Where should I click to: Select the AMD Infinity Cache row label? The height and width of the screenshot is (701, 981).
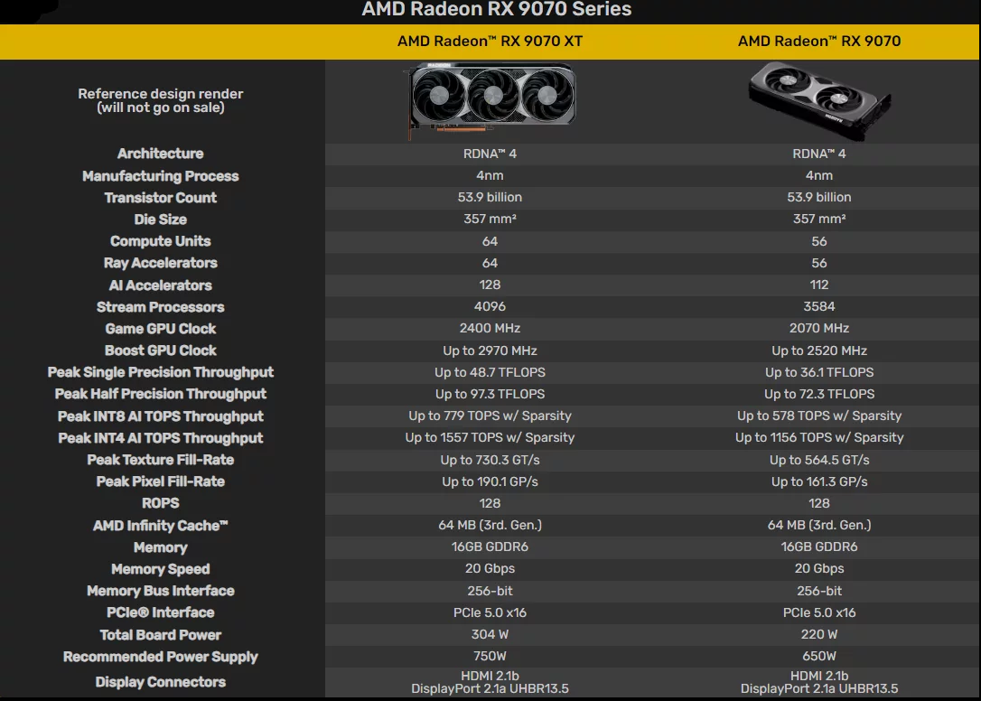coord(160,526)
